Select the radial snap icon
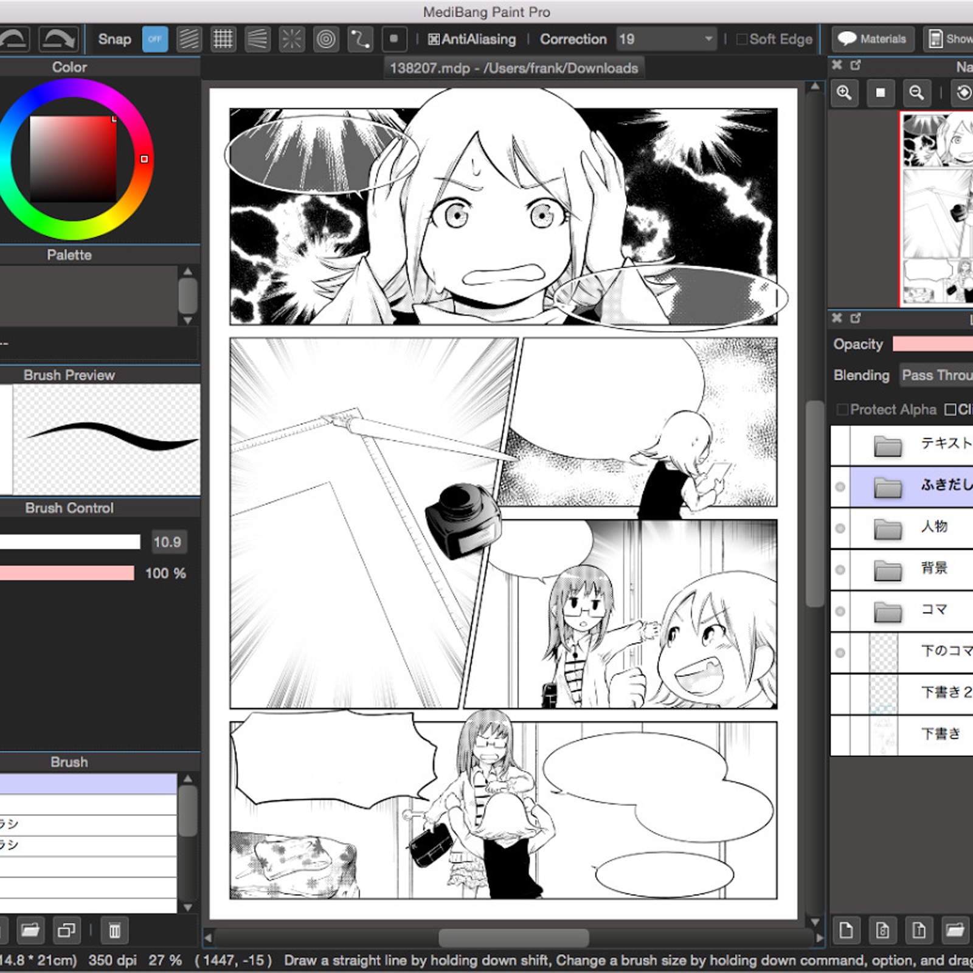The width and height of the screenshot is (973, 973). pyautogui.click(x=292, y=40)
